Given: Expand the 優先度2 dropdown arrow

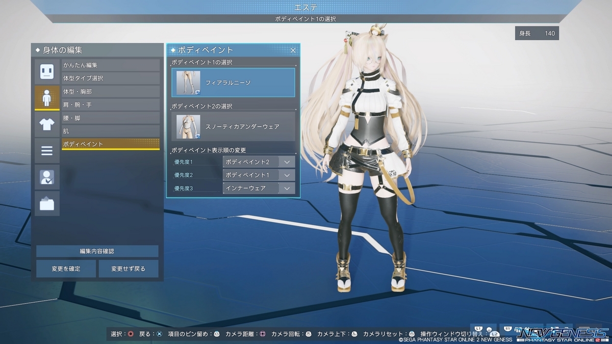Looking at the screenshot, I should [x=287, y=175].
